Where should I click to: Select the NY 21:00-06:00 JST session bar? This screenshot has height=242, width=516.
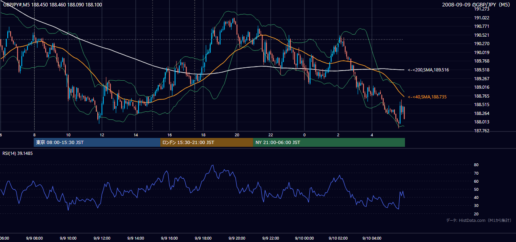click(x=329, y=142)
